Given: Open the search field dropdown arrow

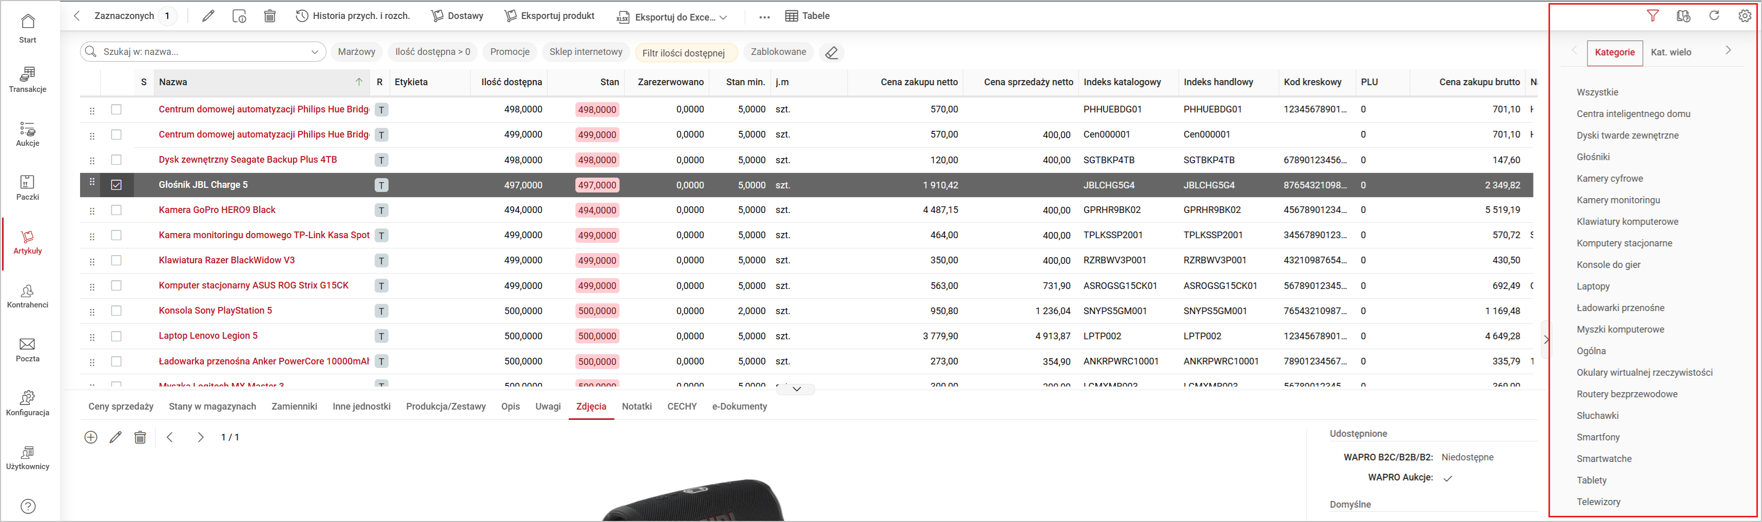Looking at the screenshot, I should click(315, 52).
